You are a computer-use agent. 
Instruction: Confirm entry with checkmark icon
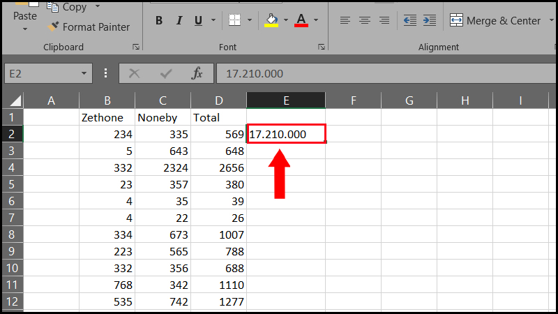pyautogui.click(x=166, y=73)
